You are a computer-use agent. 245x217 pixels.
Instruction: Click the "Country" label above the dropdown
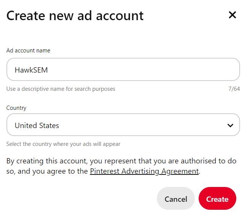pyautogui.click(x=16, y=108)
